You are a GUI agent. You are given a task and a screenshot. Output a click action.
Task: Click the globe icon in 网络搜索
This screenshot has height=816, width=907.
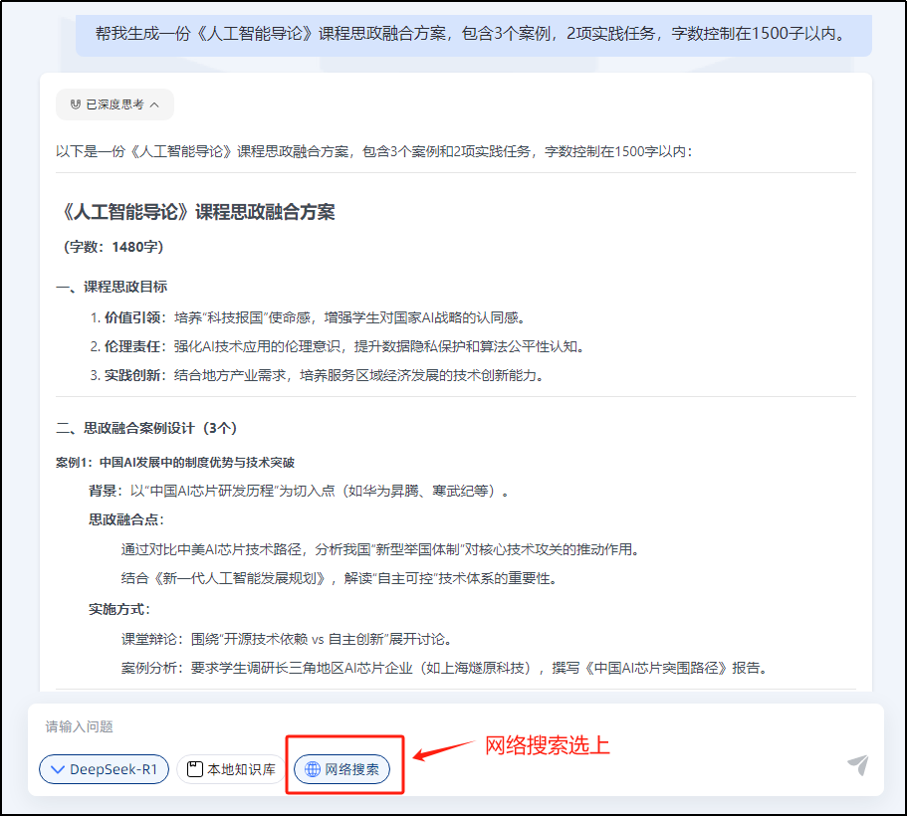313,769
